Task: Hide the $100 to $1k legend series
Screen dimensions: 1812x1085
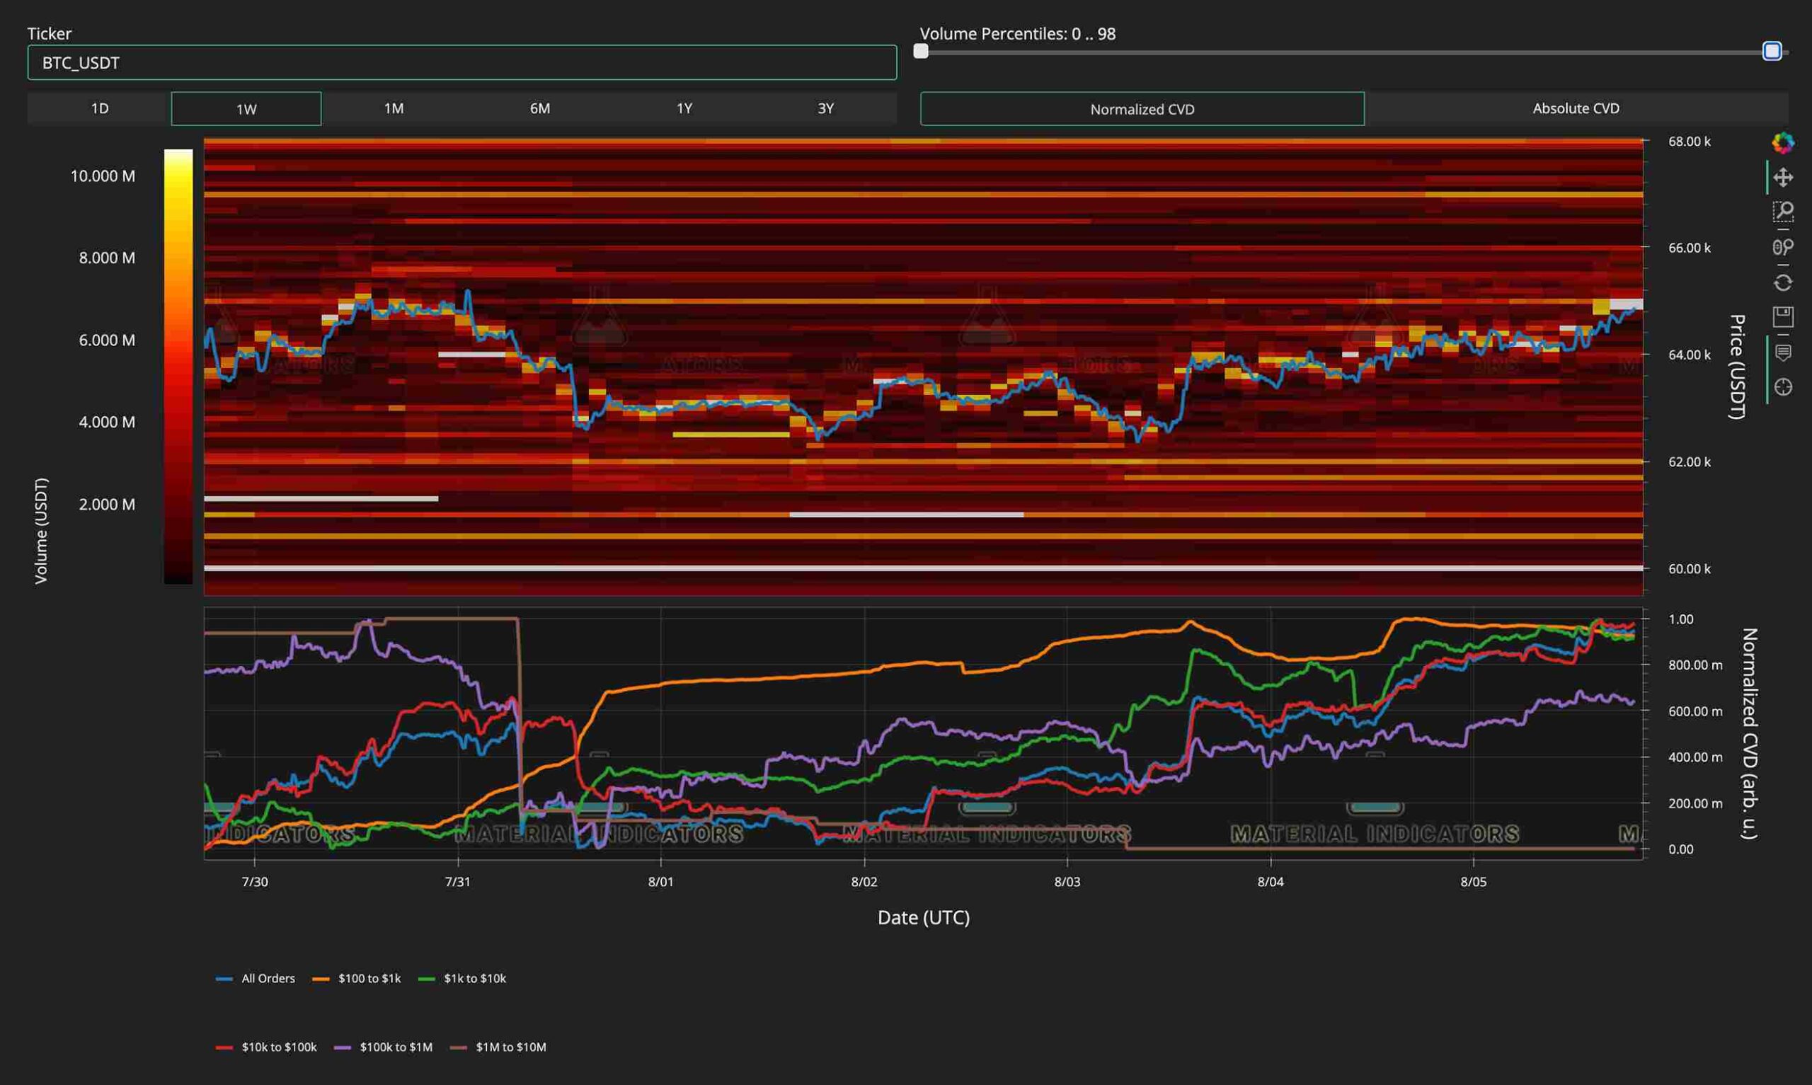Action: tap(357, 978)
